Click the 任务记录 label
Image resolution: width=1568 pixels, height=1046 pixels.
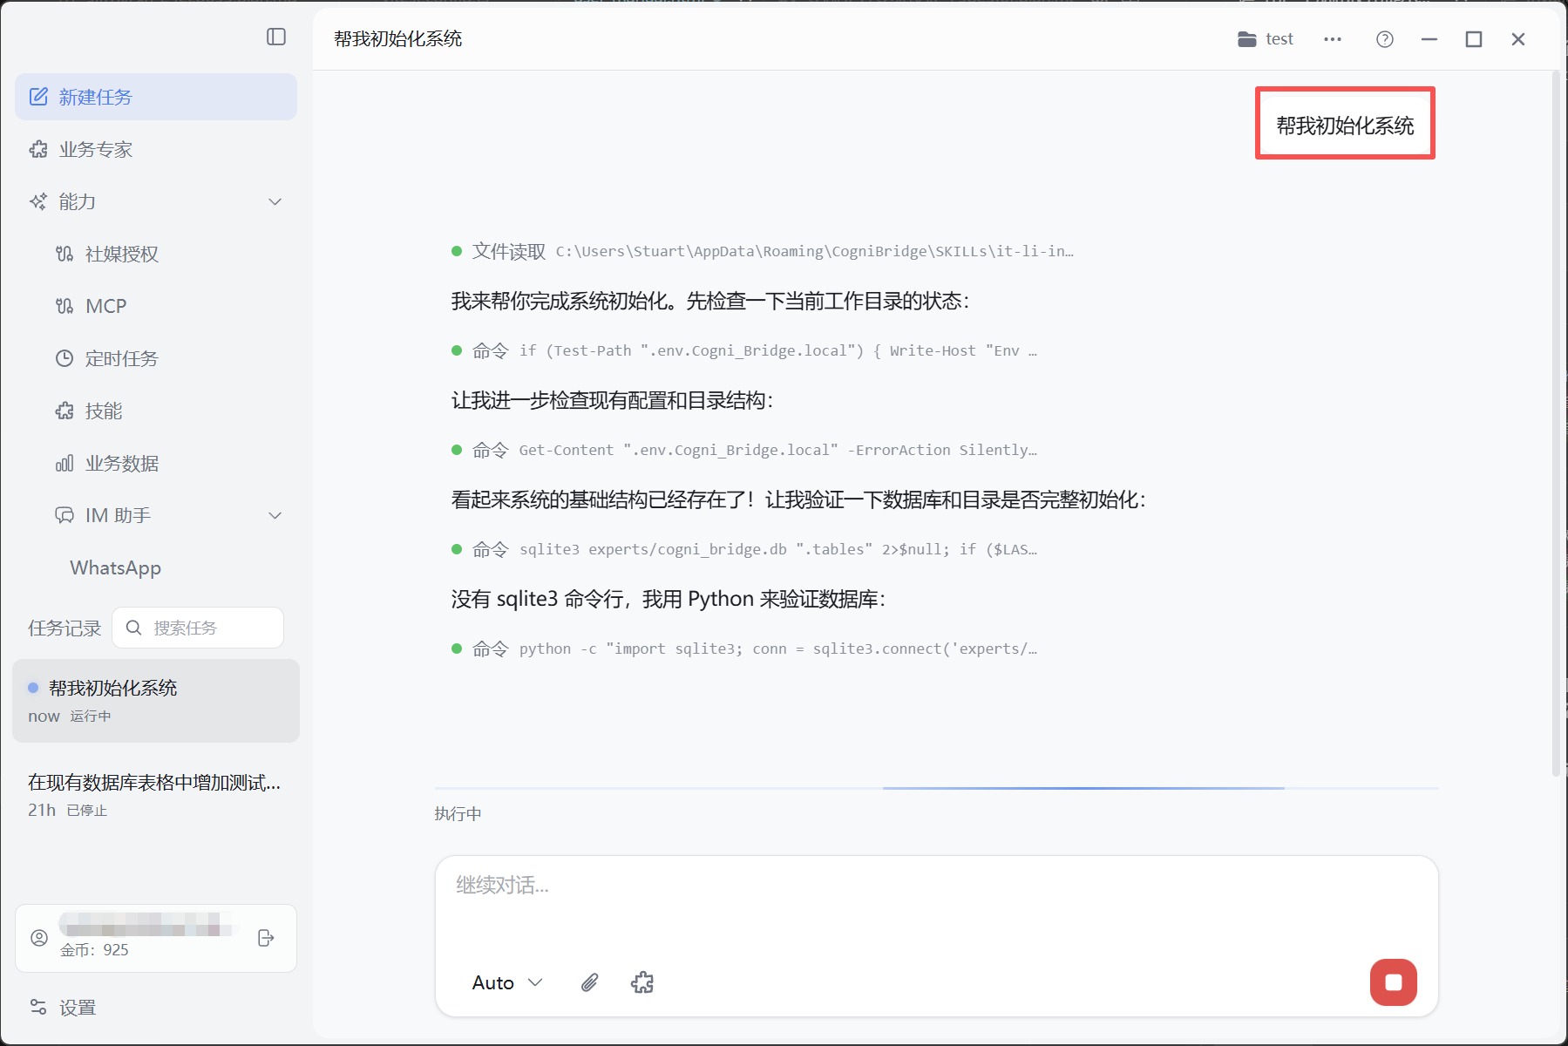point(64,628)
